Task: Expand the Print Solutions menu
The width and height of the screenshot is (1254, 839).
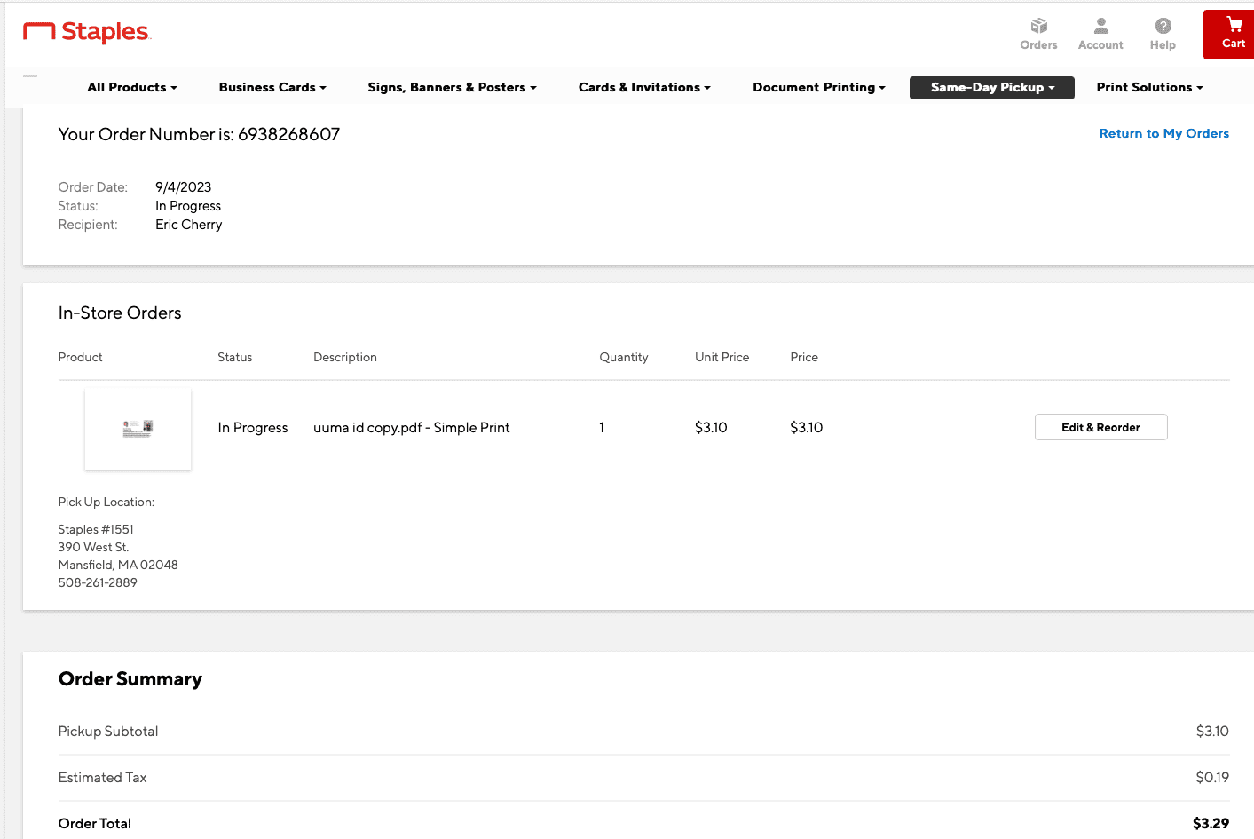Action: (x=1149, y=87)
